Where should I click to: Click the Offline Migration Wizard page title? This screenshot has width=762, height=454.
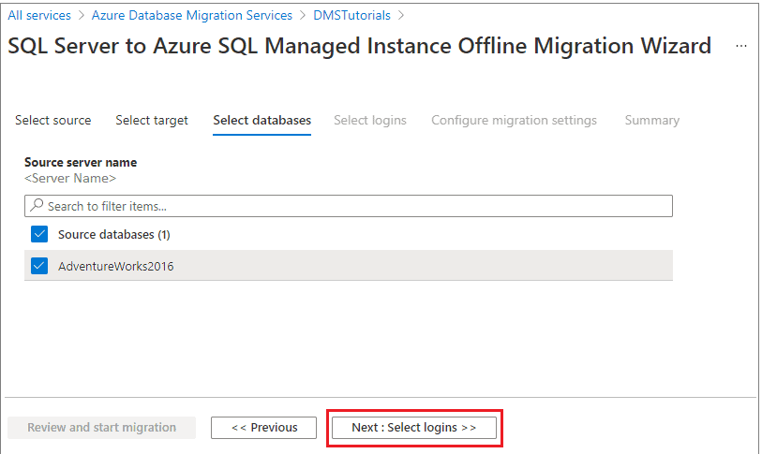click(359, 46)
